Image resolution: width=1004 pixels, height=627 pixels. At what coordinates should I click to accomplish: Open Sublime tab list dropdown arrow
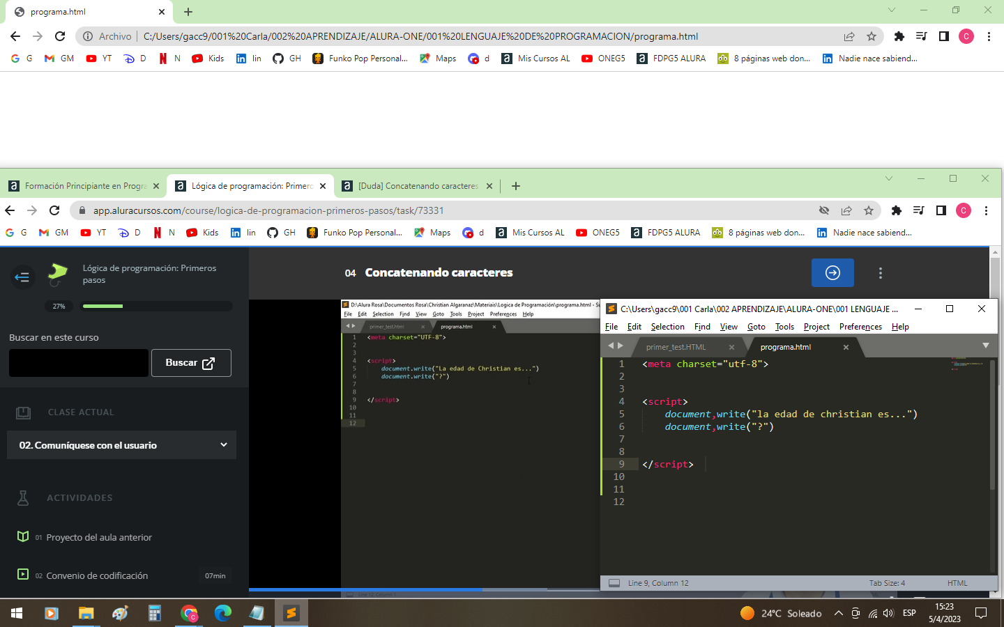tap(986, 346)
